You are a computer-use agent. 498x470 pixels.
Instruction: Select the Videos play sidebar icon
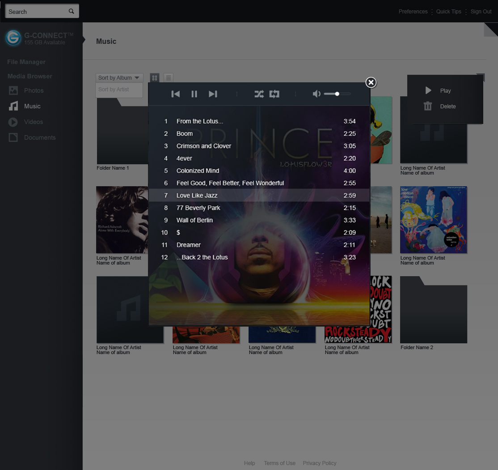[13, 122]
